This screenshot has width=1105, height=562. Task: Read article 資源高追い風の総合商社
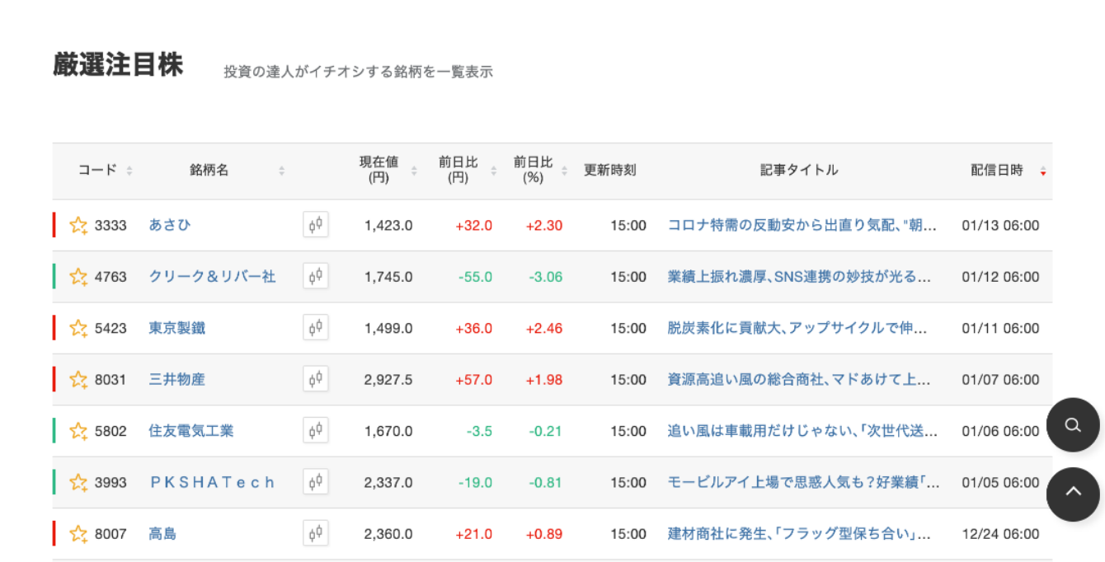pyautogui.click(x=799, y=380)
